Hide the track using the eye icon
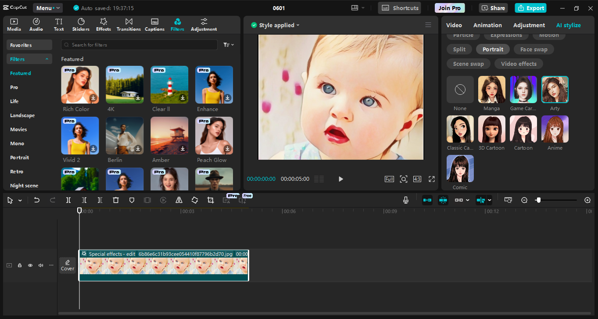This screenshot has width=598, height=319. (30, 265)
